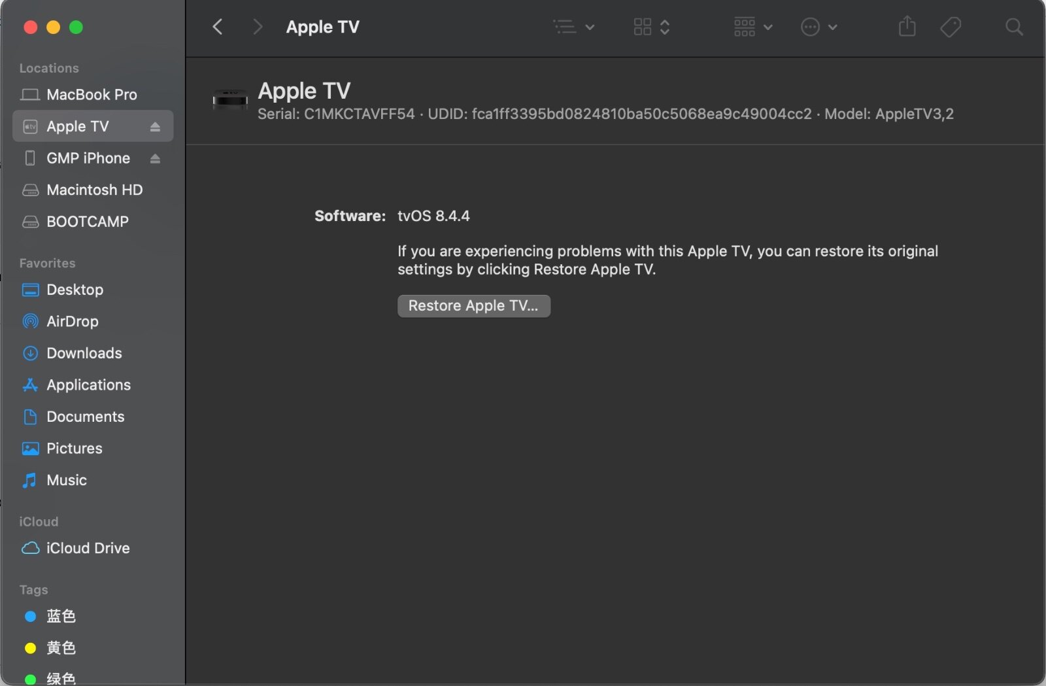
Task: Open the group-by dropdown in toolbar
Action: (x=753, y=27)
